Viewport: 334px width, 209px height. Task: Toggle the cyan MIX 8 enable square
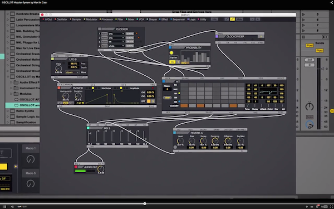[x=88, y=128]
